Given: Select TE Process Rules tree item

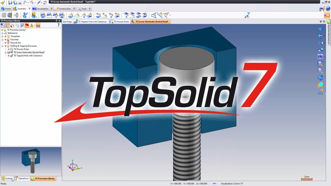Looking at the screenshot, I should [x=21, y=49].
